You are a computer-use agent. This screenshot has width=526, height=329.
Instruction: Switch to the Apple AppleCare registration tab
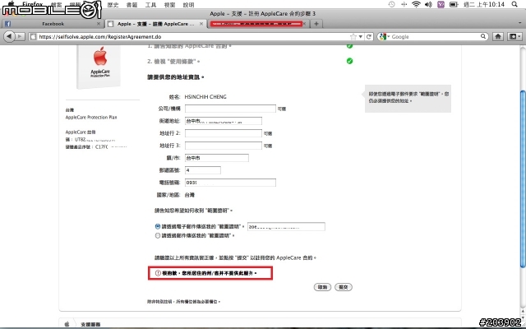tap(155, 24)
